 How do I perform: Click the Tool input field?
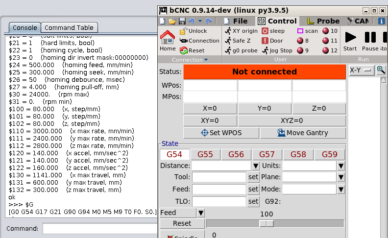[x=219, y=177]
